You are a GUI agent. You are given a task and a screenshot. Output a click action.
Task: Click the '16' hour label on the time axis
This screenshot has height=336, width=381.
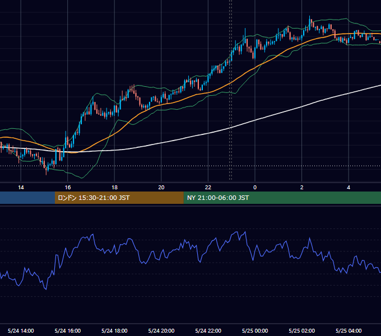[68, 188]
